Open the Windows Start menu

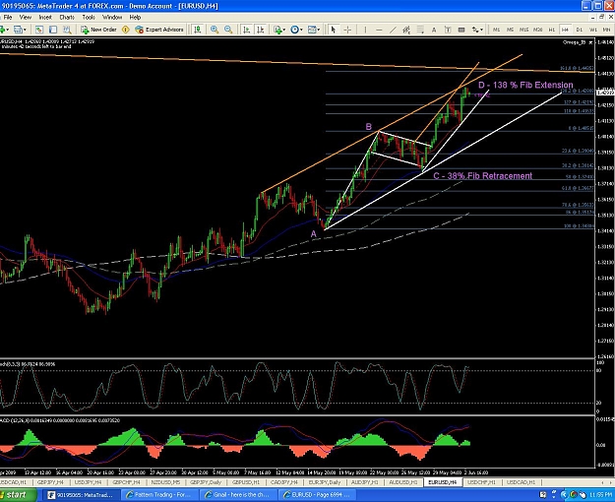[18, 495]
